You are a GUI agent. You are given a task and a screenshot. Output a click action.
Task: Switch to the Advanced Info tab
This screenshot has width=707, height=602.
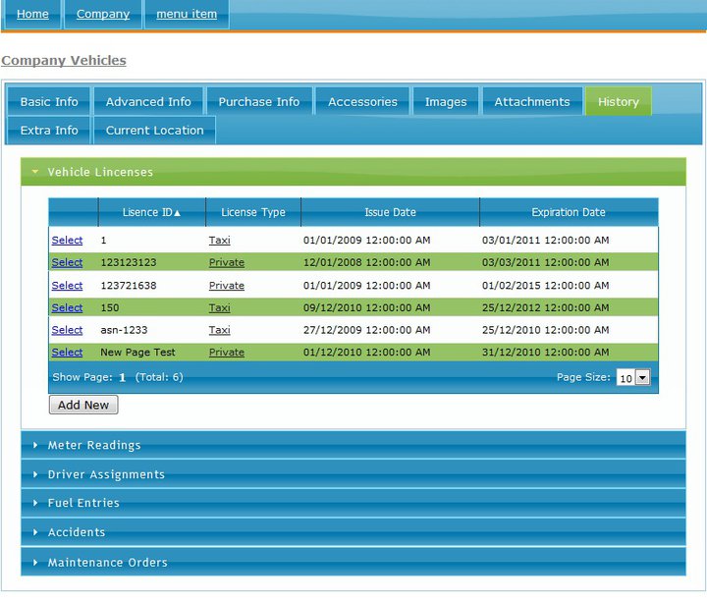tap(148, 101)
